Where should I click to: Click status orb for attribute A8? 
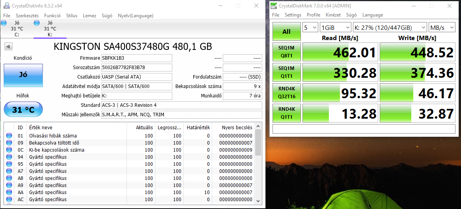coord(9,178)
